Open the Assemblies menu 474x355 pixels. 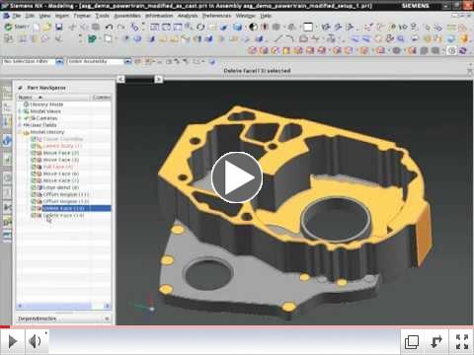tap(127, 16)
